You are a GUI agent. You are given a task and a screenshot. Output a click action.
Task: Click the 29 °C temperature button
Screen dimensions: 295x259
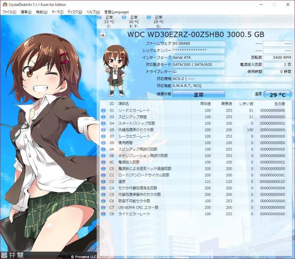point(278,95)
